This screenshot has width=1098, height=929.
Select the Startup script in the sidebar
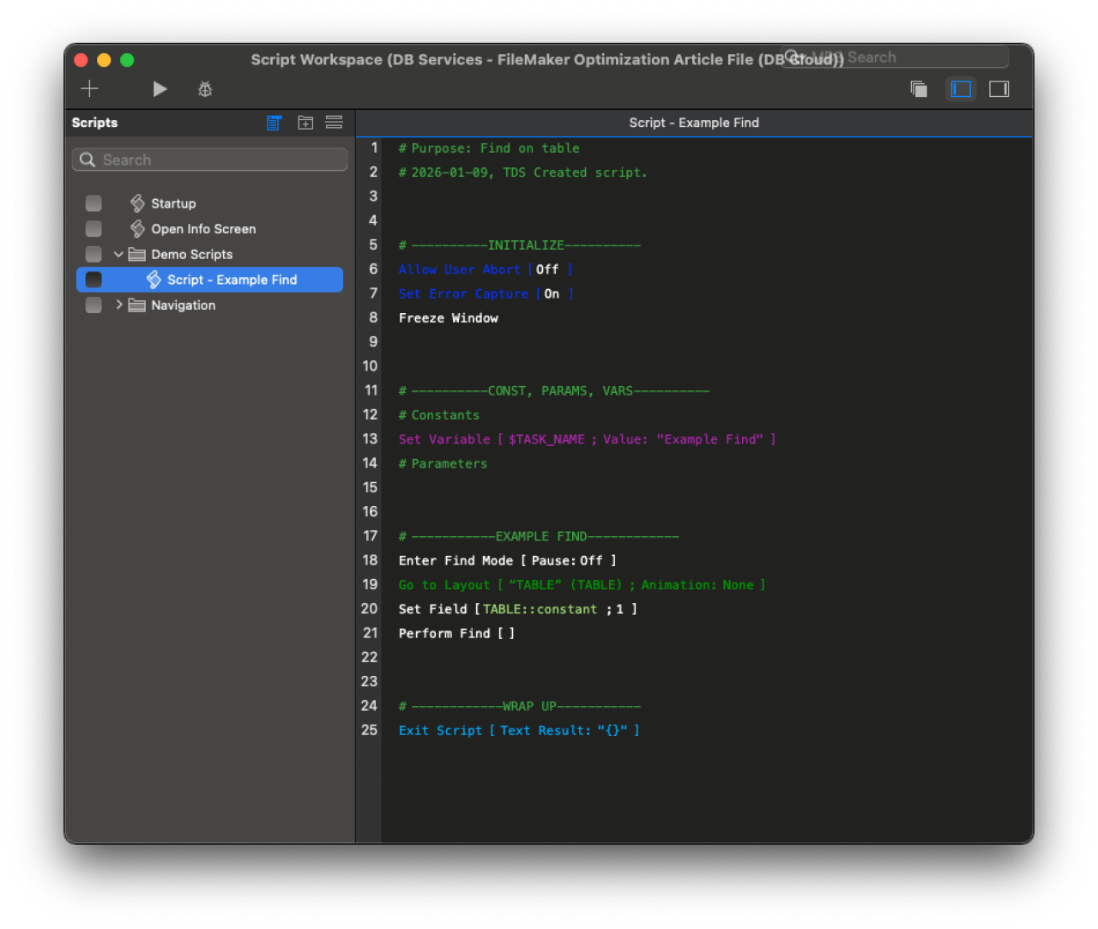click(175, 203)
